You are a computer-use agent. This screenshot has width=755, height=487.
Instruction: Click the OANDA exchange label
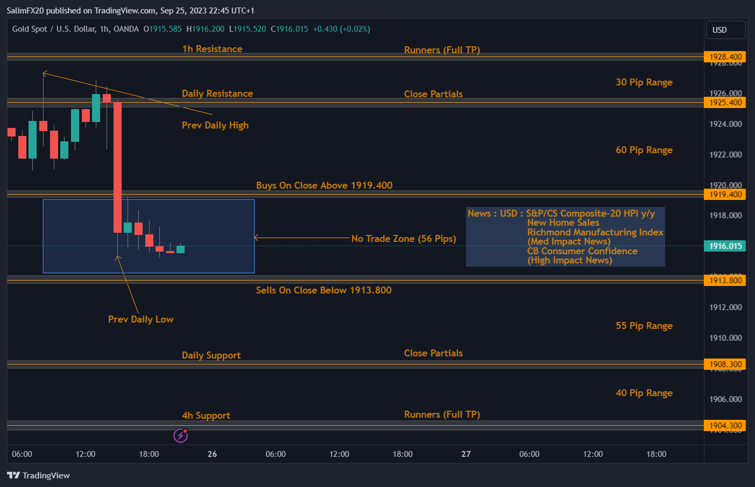click(x=126, y=29)
